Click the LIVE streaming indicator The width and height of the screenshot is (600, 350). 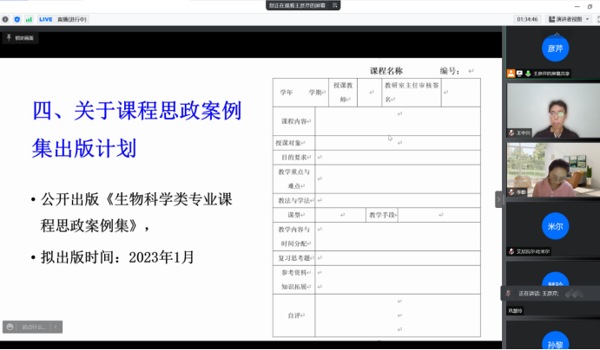point(45,18)
